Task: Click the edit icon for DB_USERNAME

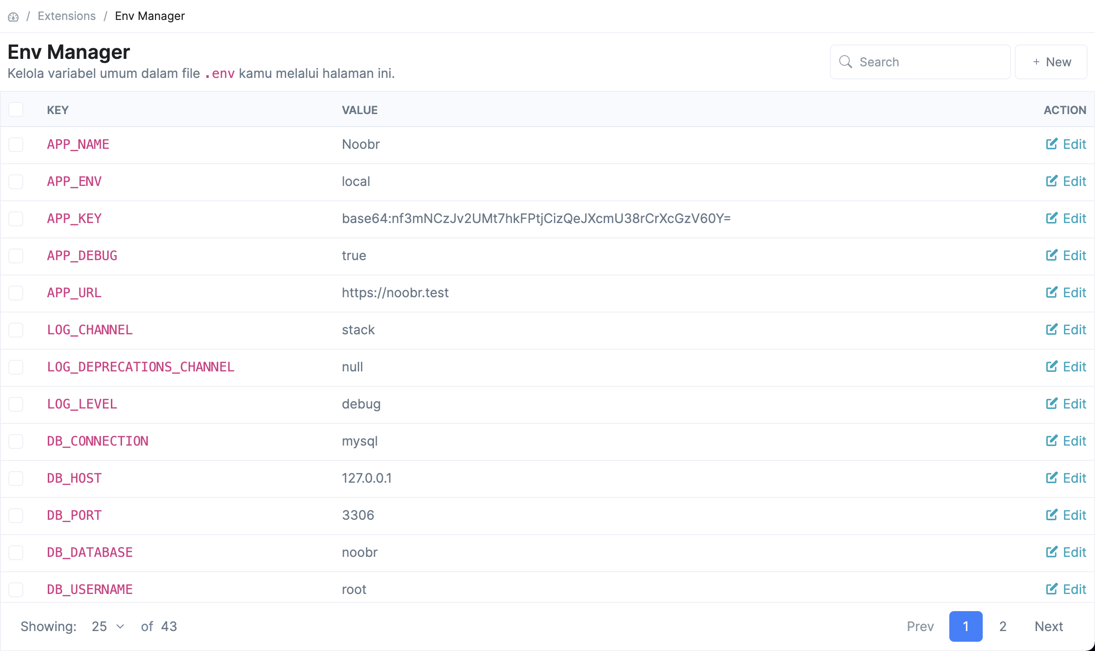Action: point(1051,589)
